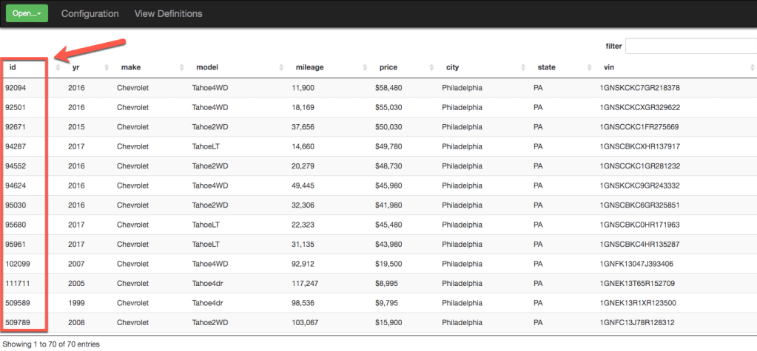
Task: Select the mileage column header label
Action: pyautogui.click(x=309, y=68)
